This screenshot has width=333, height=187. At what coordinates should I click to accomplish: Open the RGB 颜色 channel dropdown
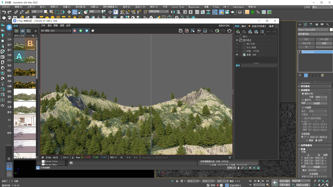[x=56, y=31]
